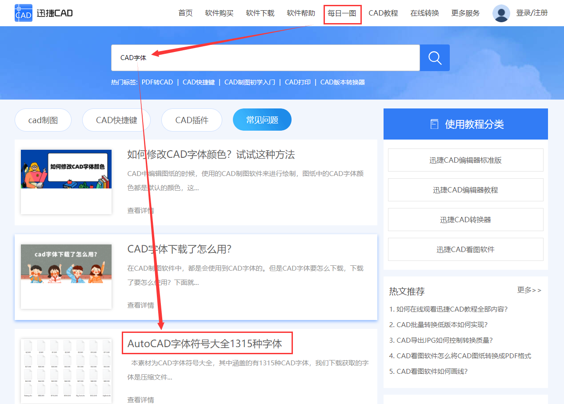Select the cad制图 filter pill
This screenshot has width=564, height=404.
pyautogui.click(x=43, y=119)
